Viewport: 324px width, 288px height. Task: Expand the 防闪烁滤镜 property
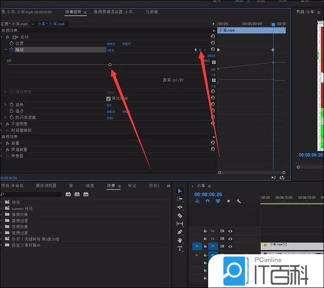pyautogui.click(x=6, y=117)
